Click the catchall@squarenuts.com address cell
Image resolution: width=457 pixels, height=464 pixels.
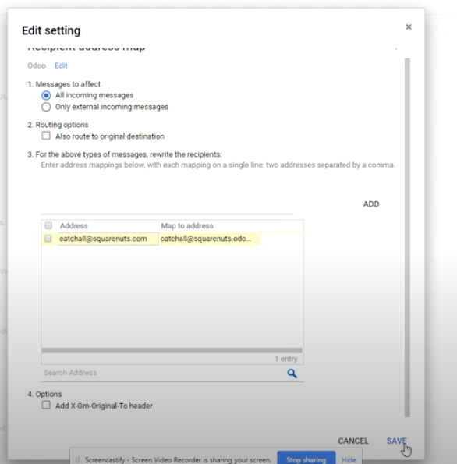(108, 239)
